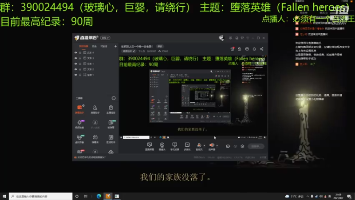Open the taskbar clock showing 21:08
This screenshot has height=200, width=355.
338,196
